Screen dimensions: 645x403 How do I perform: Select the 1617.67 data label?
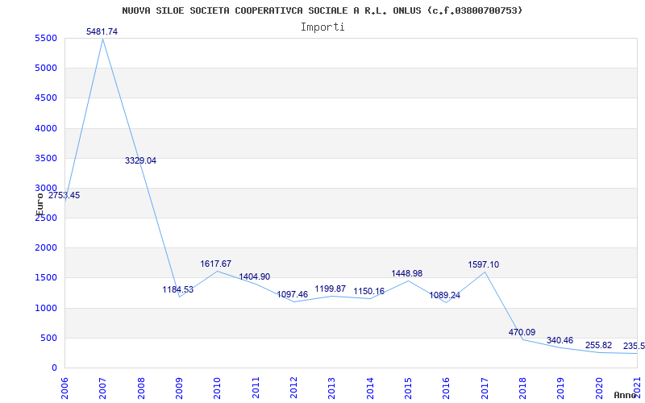[x=216, y=264]
